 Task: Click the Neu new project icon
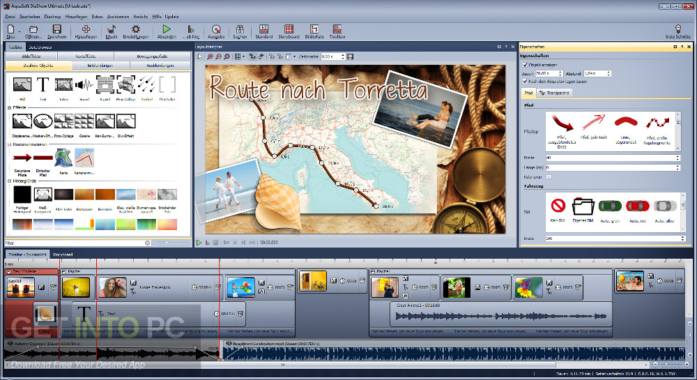[10, 29]
